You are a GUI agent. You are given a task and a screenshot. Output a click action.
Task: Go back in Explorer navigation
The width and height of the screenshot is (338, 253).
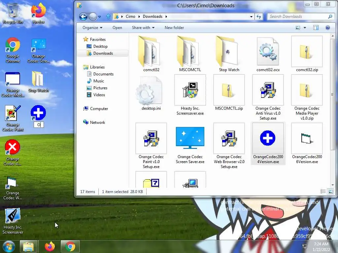pos(83,16)
